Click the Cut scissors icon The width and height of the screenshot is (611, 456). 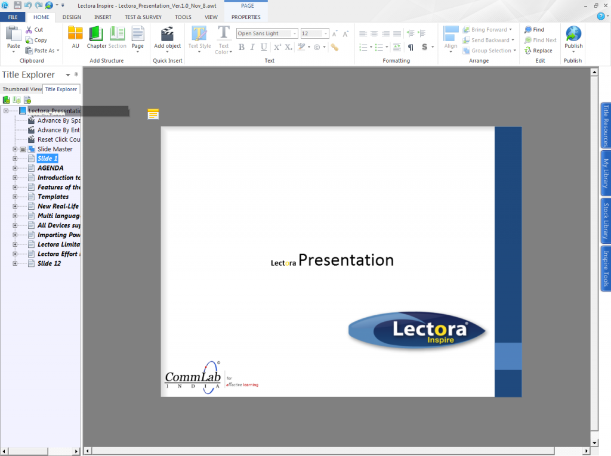(x=30, y=30)
